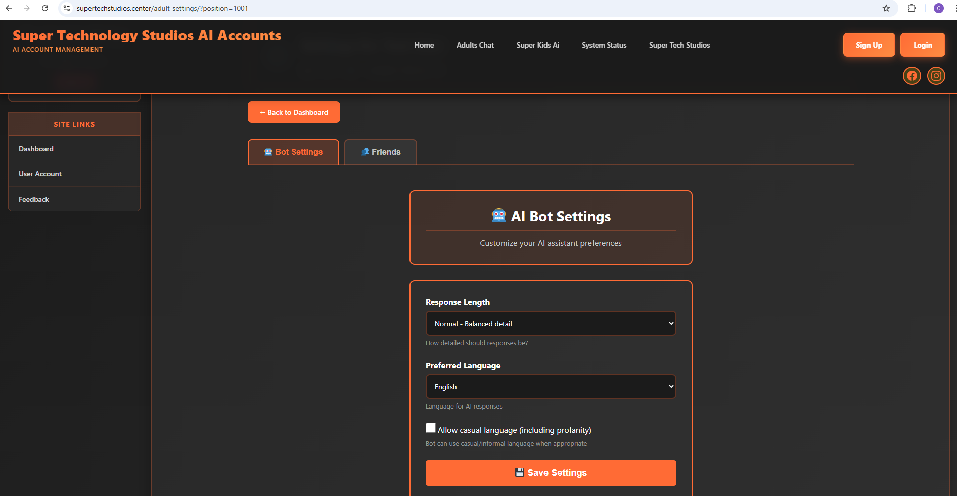The image size is (957, 496).
Task: Open Dashboard in Site Links sidebar
Action: pos(74,149)
